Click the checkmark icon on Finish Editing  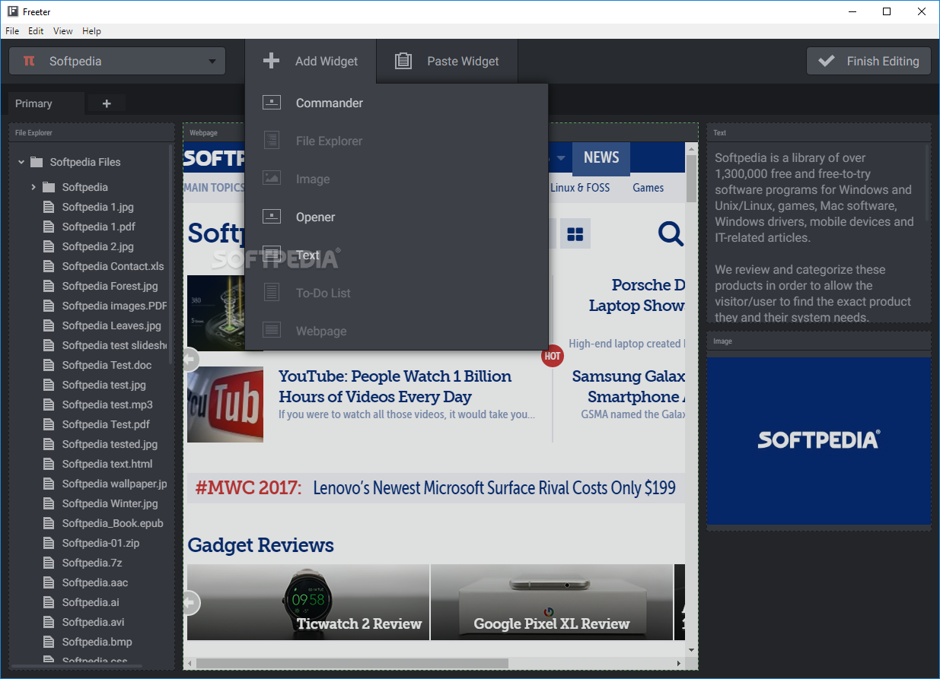click(x=827, y=61)
